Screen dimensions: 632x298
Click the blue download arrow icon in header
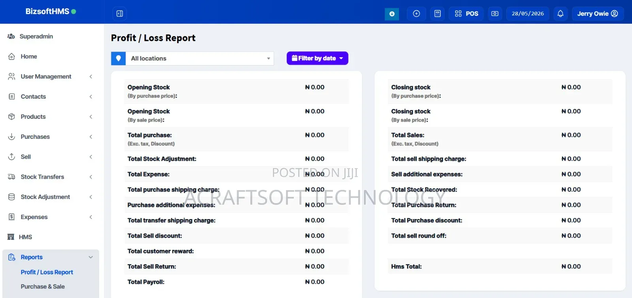click(x=392, y=14)
